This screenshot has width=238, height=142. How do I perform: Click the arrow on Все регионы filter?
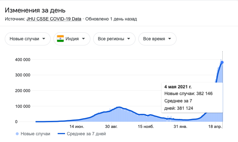(128, 39)
